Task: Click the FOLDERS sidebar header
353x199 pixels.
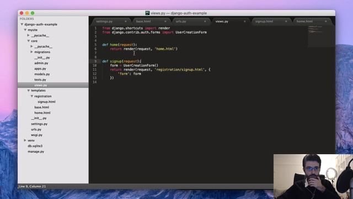Action: click(27, 19)
